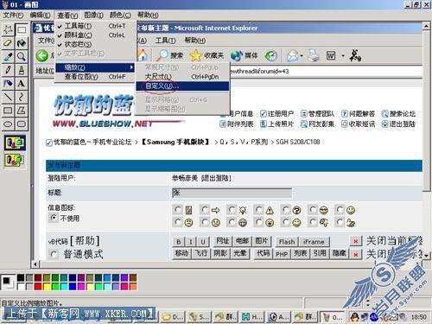Select the Fill With Color bucket tool

(x=22, y=43)
